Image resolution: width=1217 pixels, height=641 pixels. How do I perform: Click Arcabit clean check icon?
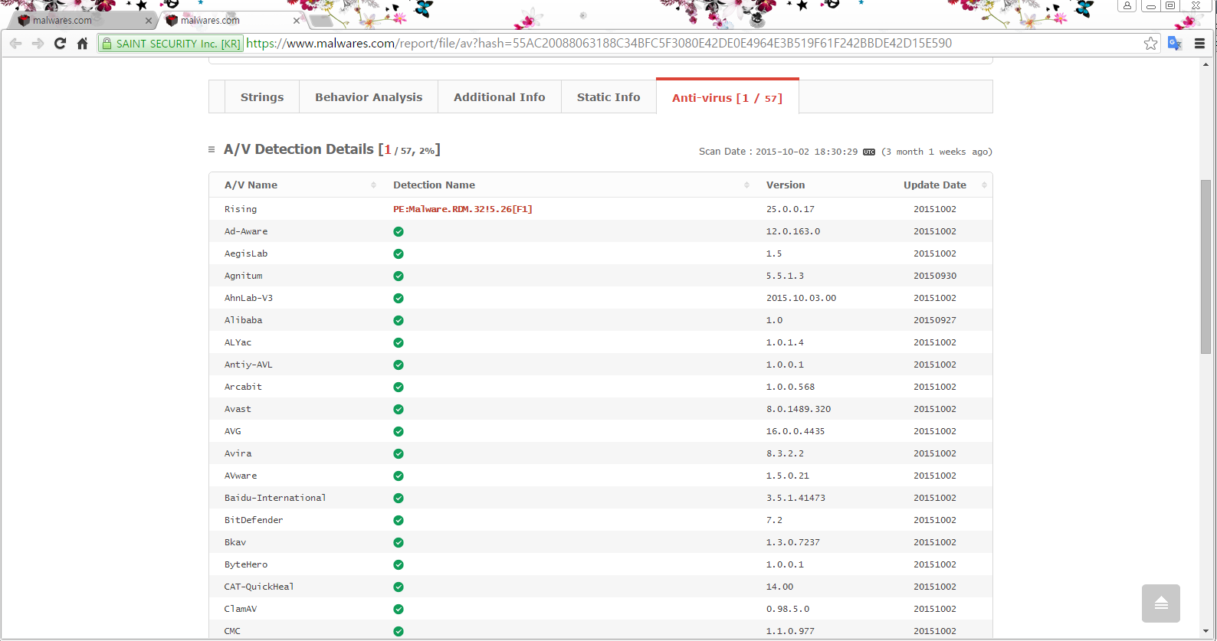[399, 387]
